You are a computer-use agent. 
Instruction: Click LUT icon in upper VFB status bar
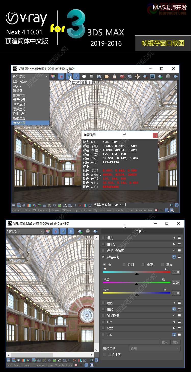(x=70, y=205)
